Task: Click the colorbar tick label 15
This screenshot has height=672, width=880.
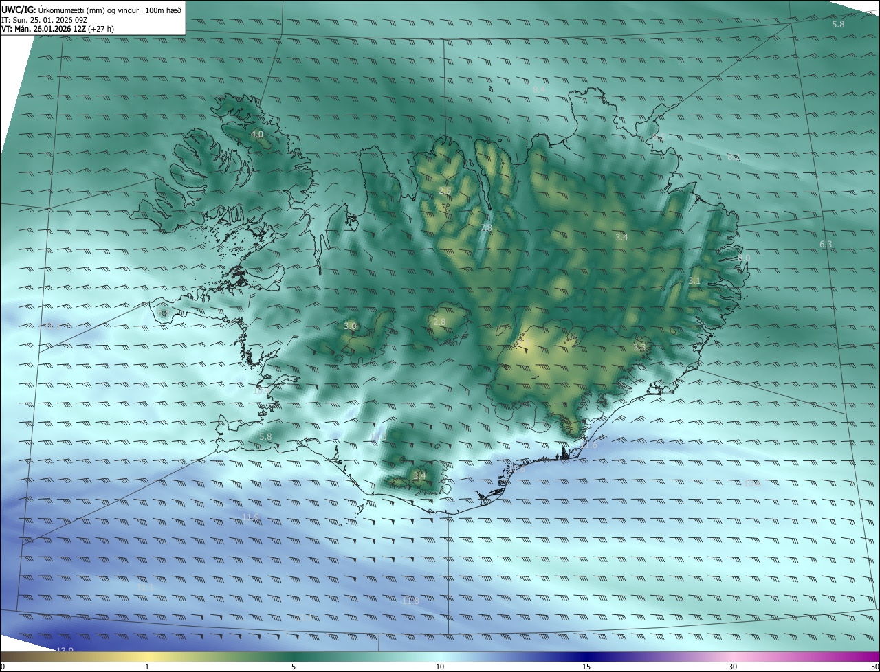Action: click(x=586, y=667)
